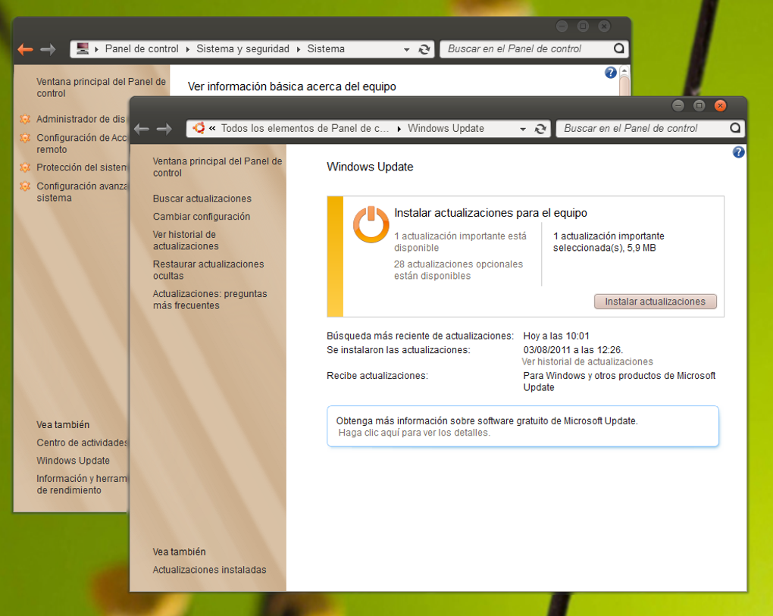The image size is (773, 616).
Task: Click search magnifier in Windows Update window
Action: click(x=735, y=128)
